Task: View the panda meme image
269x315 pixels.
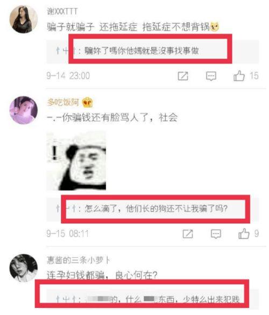Action: tap(76, 160)
